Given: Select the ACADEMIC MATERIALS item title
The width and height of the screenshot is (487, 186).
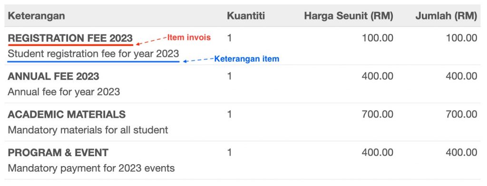Looking at the screenshot, I should (67, 115).
